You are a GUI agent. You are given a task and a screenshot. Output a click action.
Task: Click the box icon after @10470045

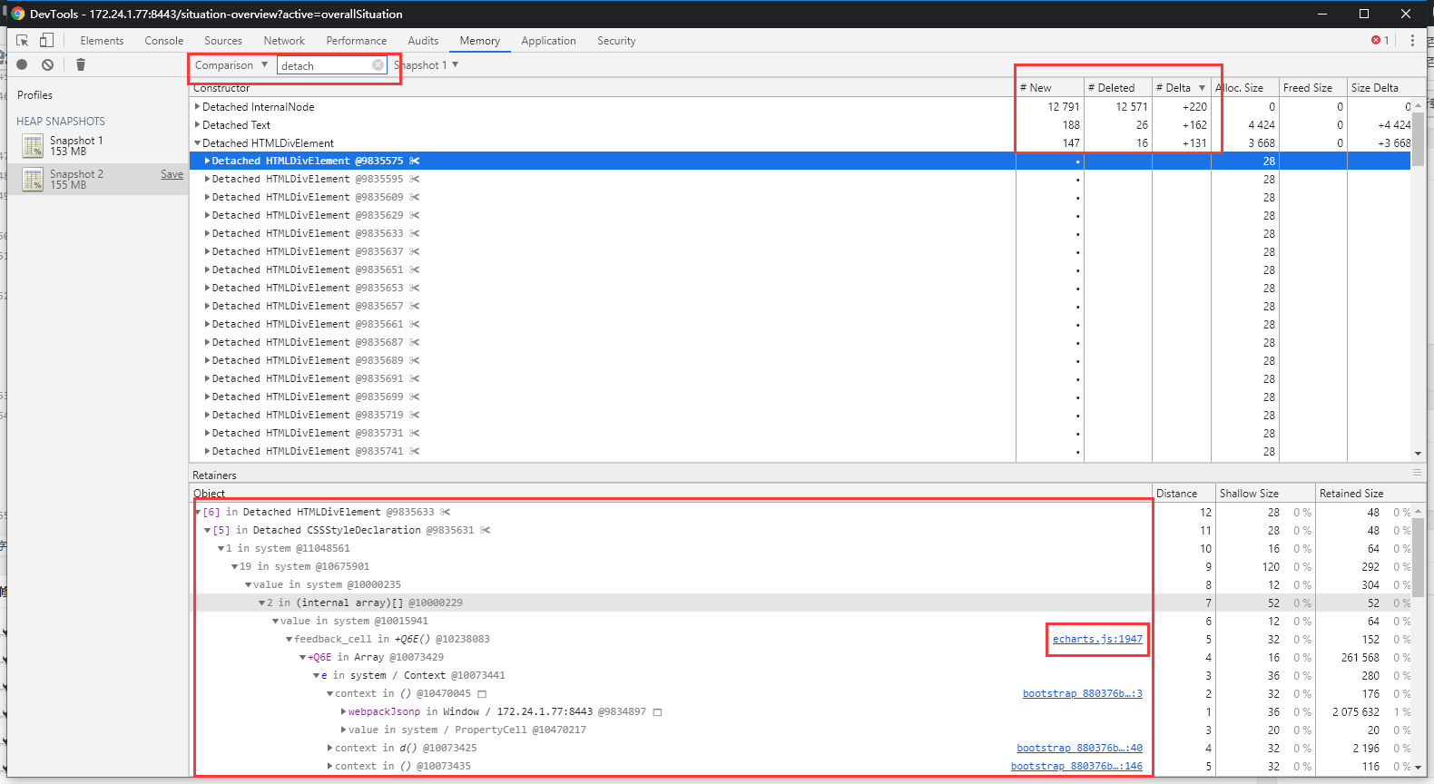482,694
